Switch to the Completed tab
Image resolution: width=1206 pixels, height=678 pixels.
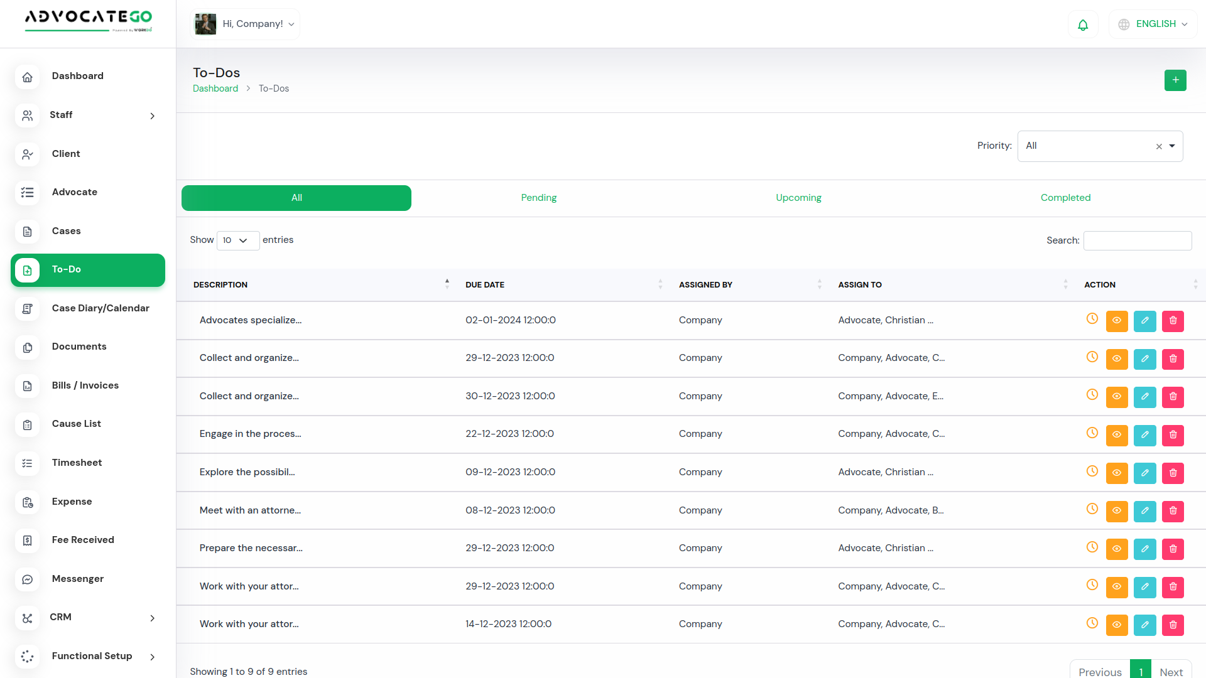click(1065, 198)
